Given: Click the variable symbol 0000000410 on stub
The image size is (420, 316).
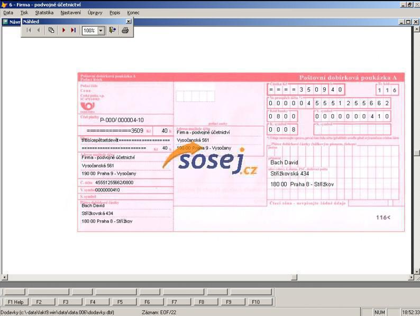Looking at the screenshot, I should 107,190.
